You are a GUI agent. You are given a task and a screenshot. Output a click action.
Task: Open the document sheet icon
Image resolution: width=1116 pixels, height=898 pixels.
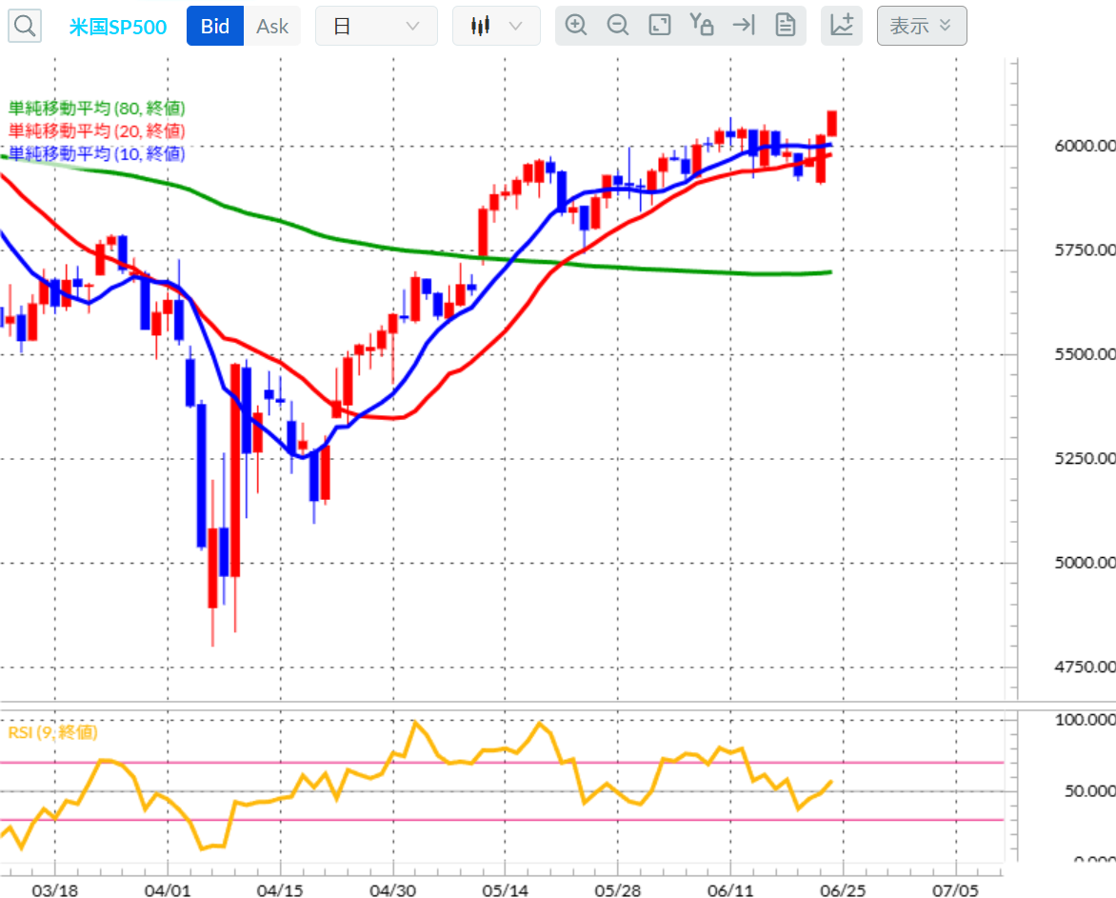click(785, 26)
